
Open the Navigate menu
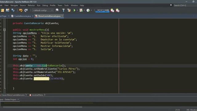[14, 6]
